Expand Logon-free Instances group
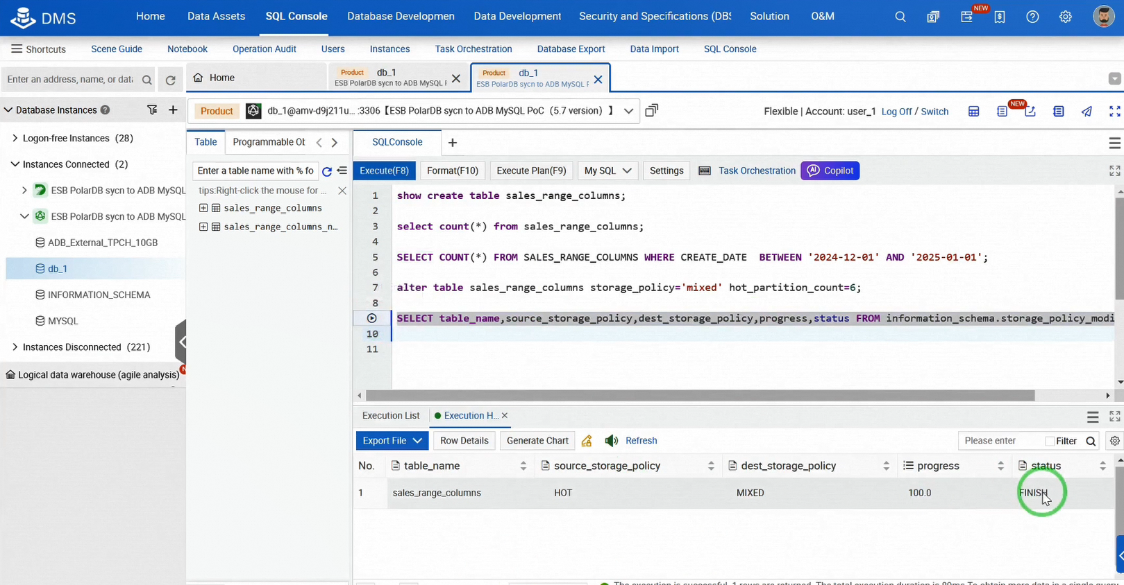The height and width of the screenshot is (585, 1124). (x=15, y=138)
